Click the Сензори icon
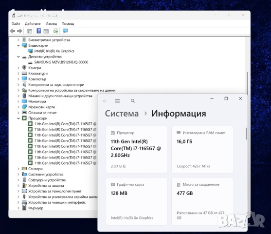 coord(24,169)
